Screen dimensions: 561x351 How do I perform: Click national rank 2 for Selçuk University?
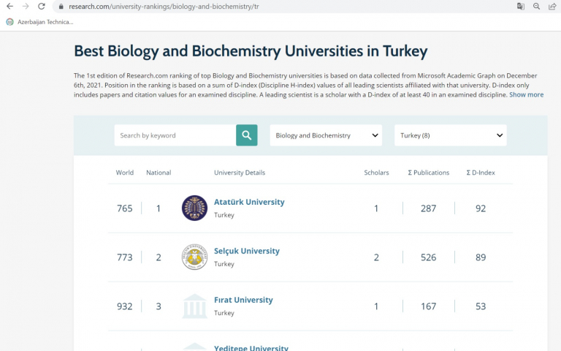pos(159,257)
